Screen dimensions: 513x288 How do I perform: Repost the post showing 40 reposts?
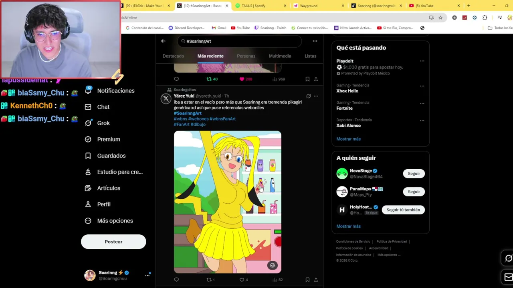[212, 79]
